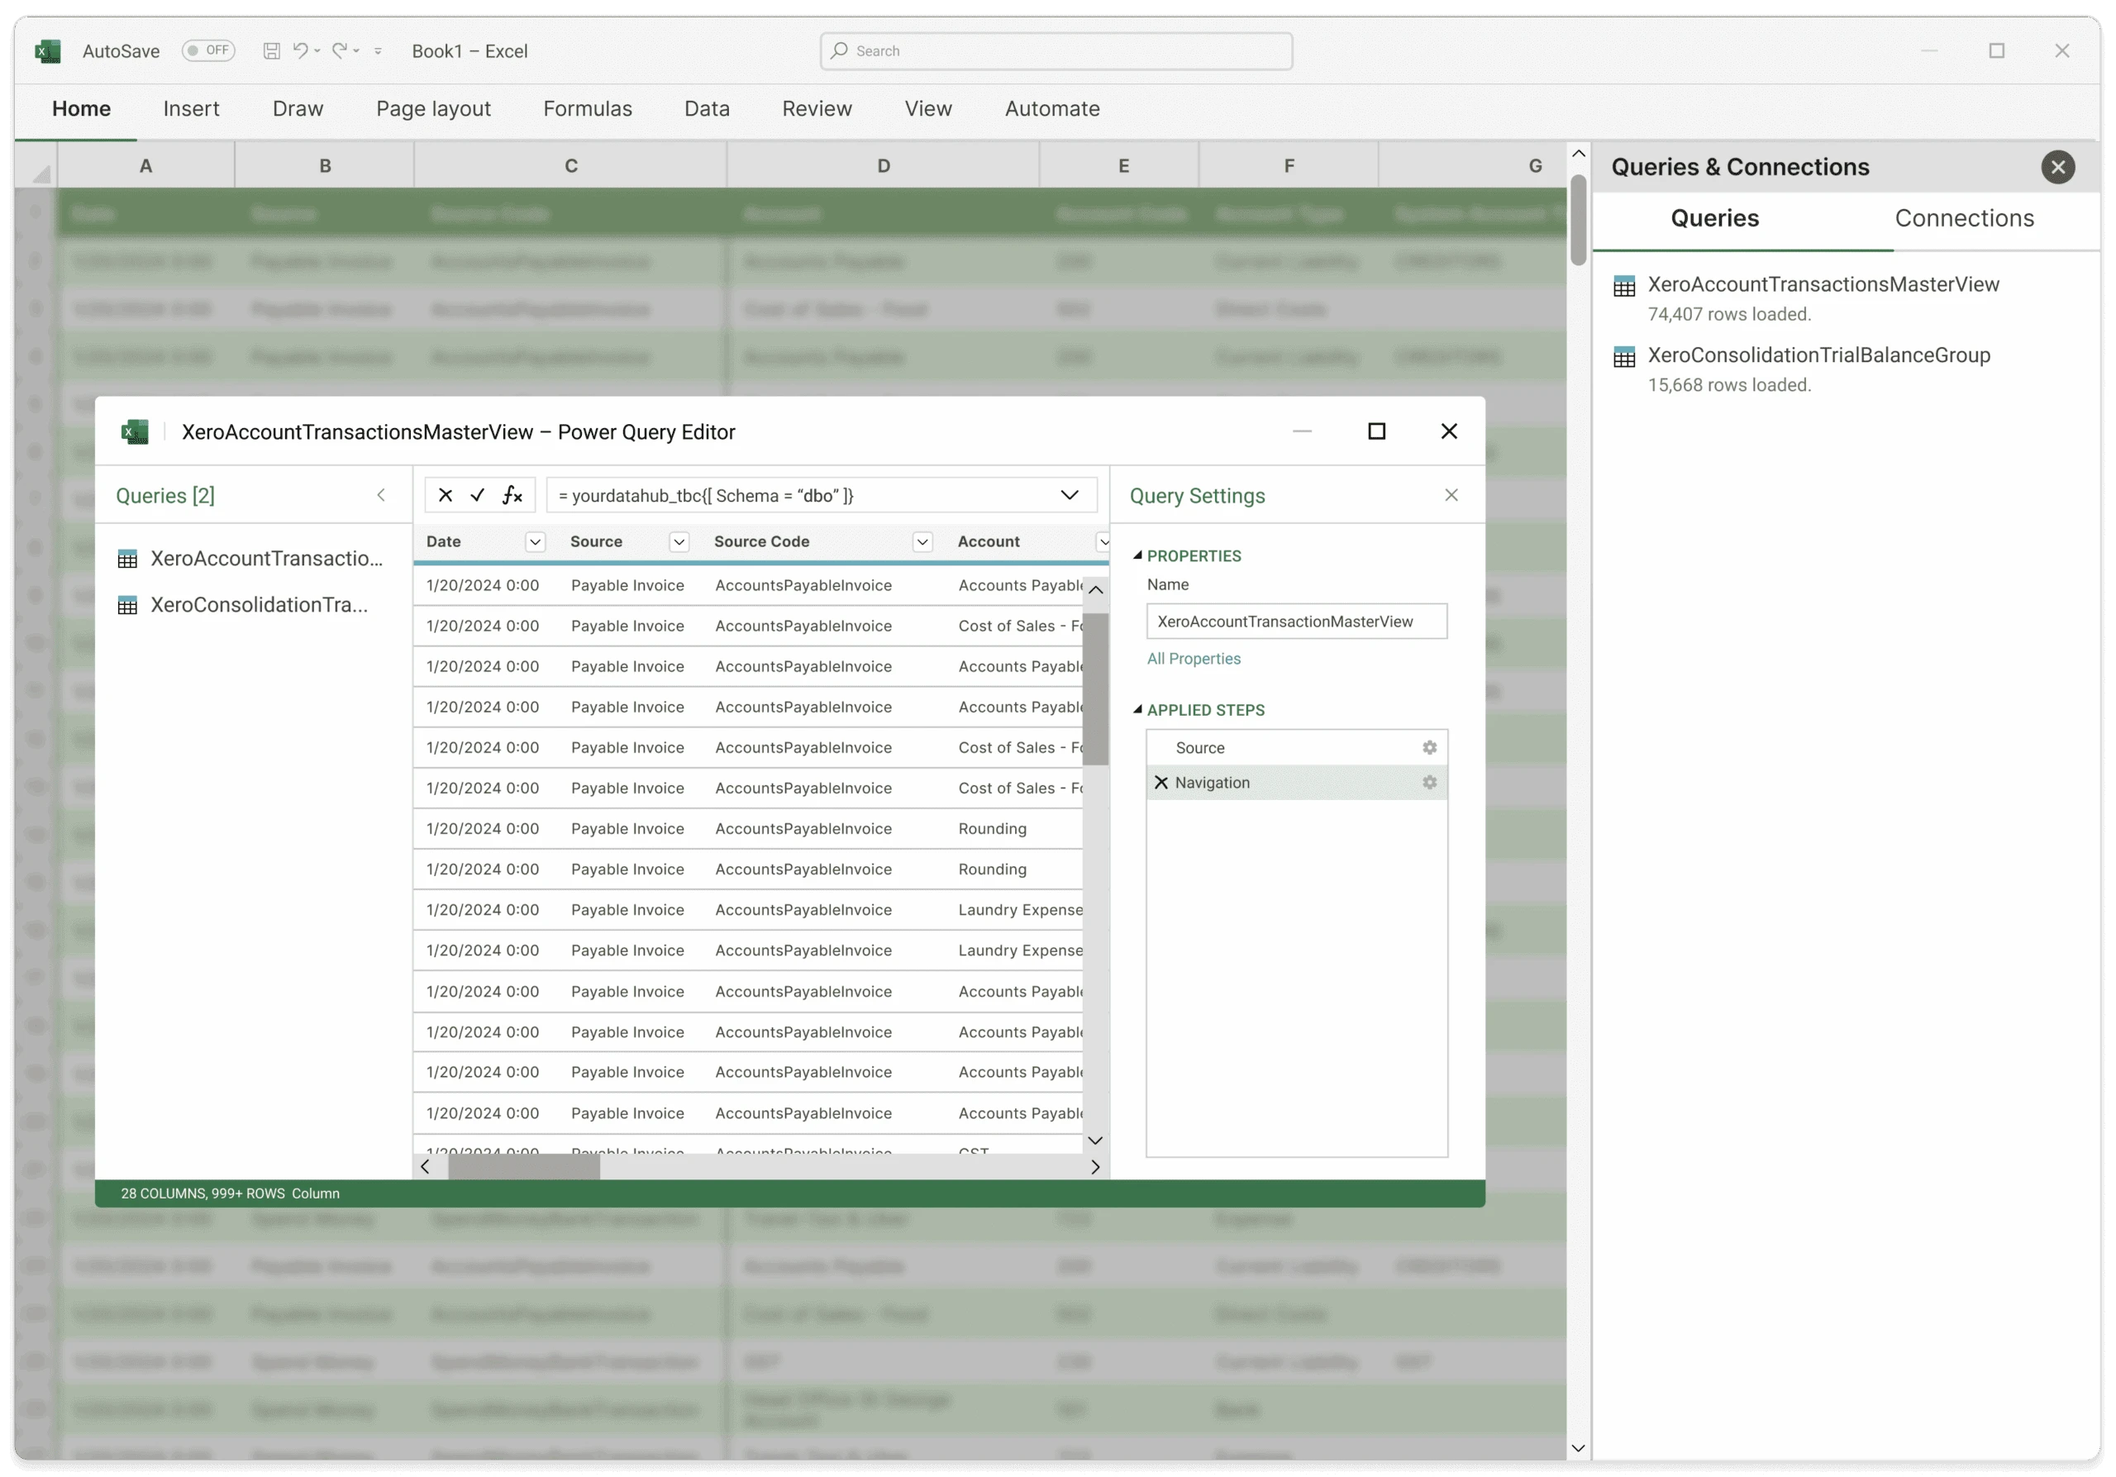The width and height of the screenshot is (2116, 1477).
Task: Toggle the AutoSave switch
Action: point(208,50)
